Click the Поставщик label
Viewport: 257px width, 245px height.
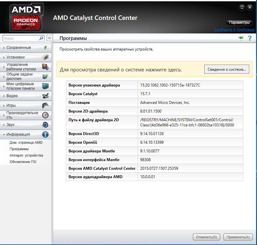click(x=79, y=103)
